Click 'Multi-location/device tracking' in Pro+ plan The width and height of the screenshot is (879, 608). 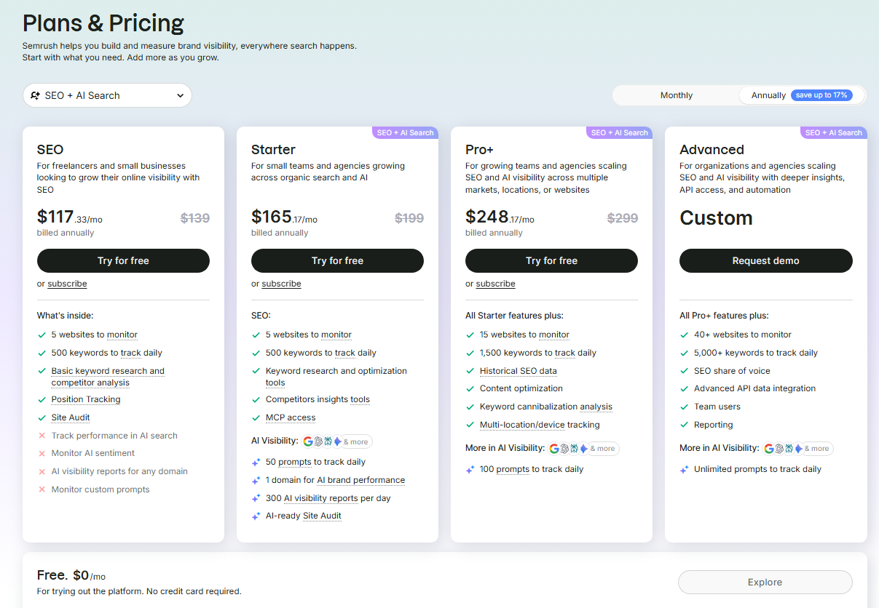coord(540,425)
